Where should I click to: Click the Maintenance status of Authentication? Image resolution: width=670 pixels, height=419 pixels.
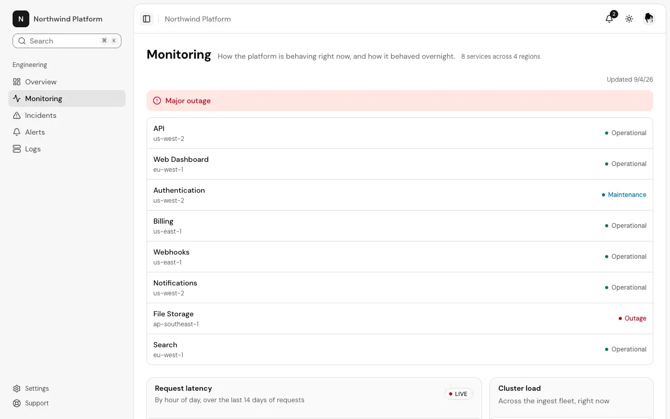coord(624,195)
